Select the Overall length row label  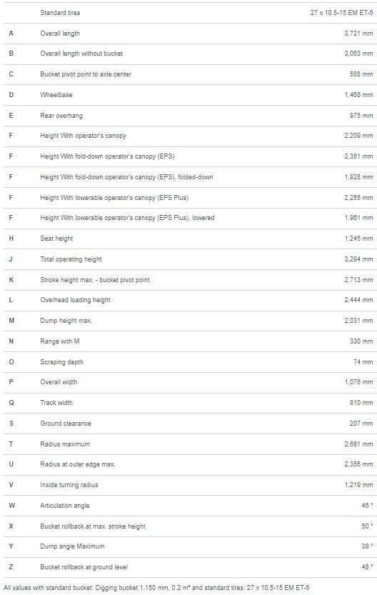pyautogui.click(x=60, y=34)
